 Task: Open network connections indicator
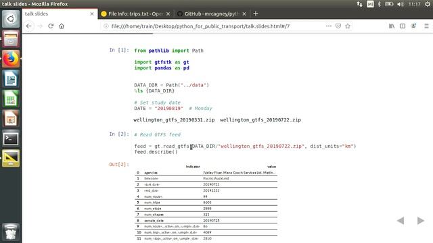point(359,4)
